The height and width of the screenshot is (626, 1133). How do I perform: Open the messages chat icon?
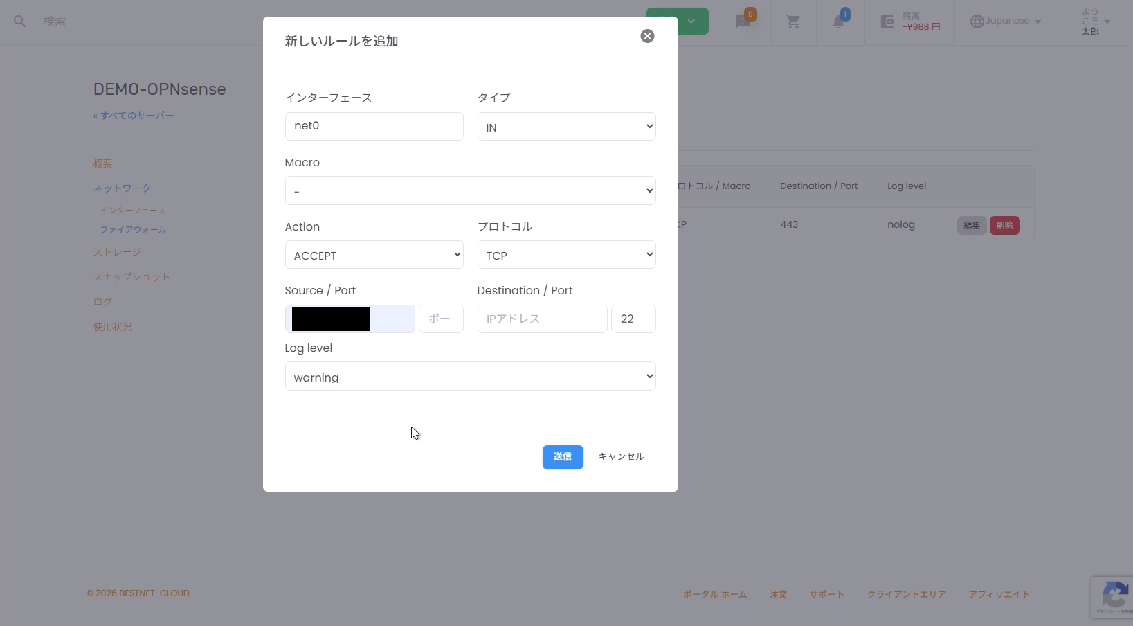pos(743,21)
